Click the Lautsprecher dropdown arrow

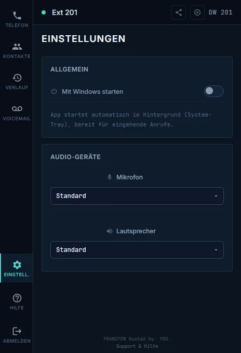coord(216,250)
